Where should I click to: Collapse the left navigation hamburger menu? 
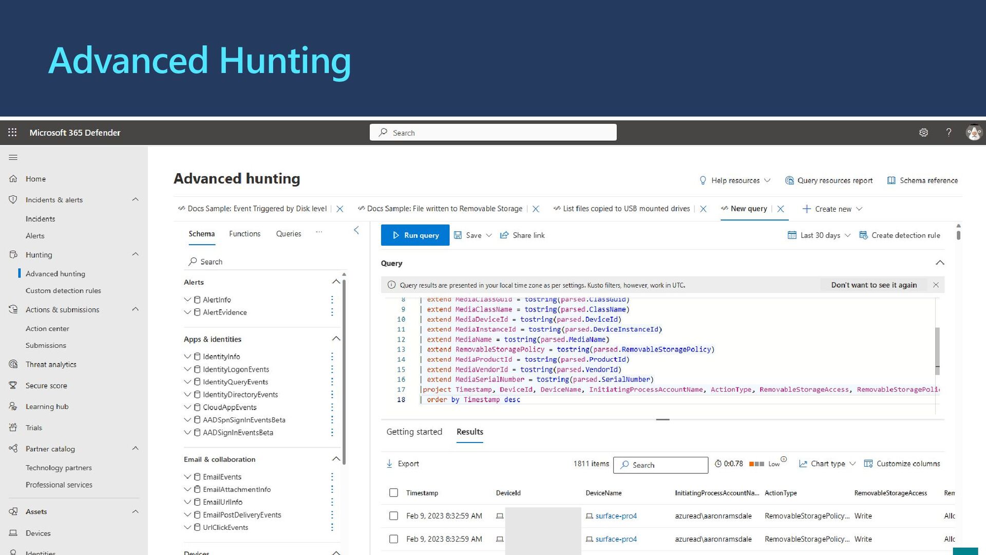tap(13, 158)
